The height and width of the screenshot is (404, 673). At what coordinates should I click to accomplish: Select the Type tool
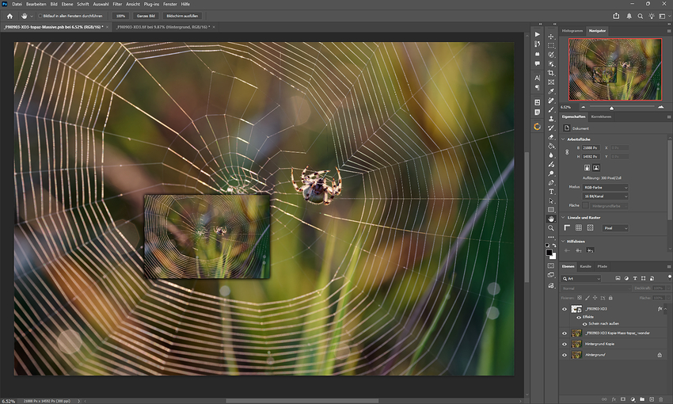[x=551, y=192]
